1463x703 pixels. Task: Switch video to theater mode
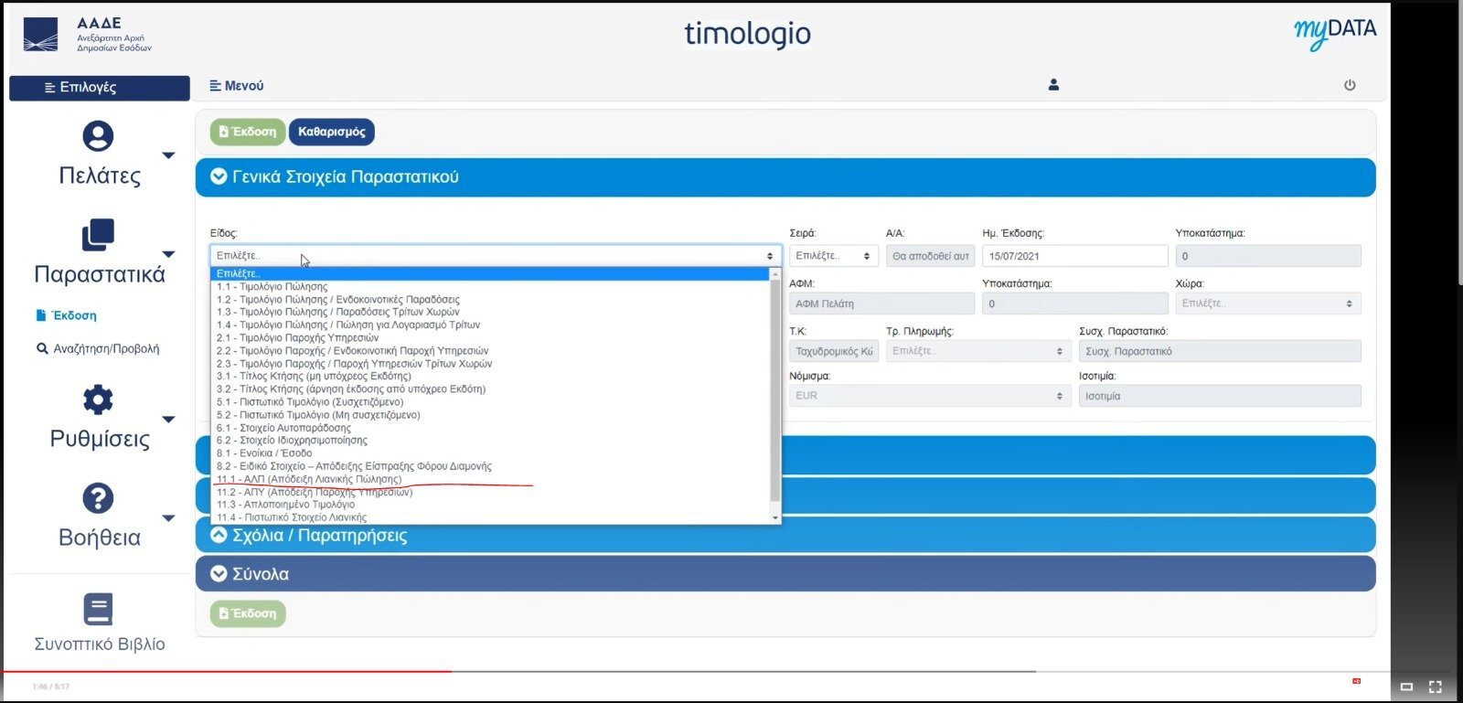1407,687
